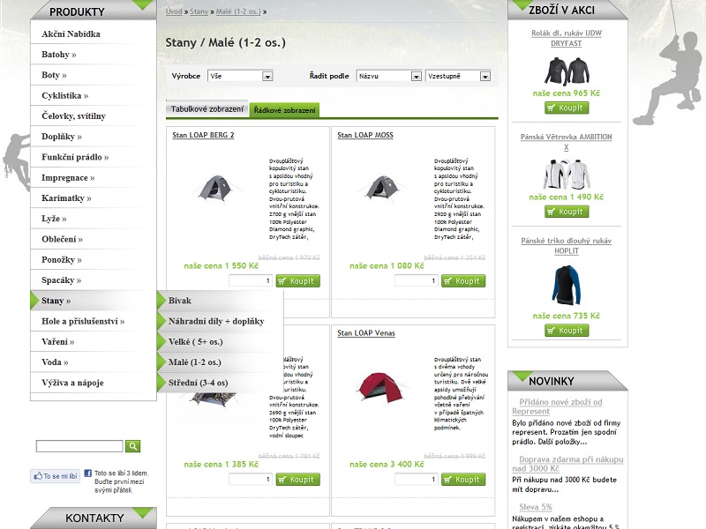
Task: Click the Rolák UDW DRYFAST product image
Action: pyautogui.click(x=565, y=71)
